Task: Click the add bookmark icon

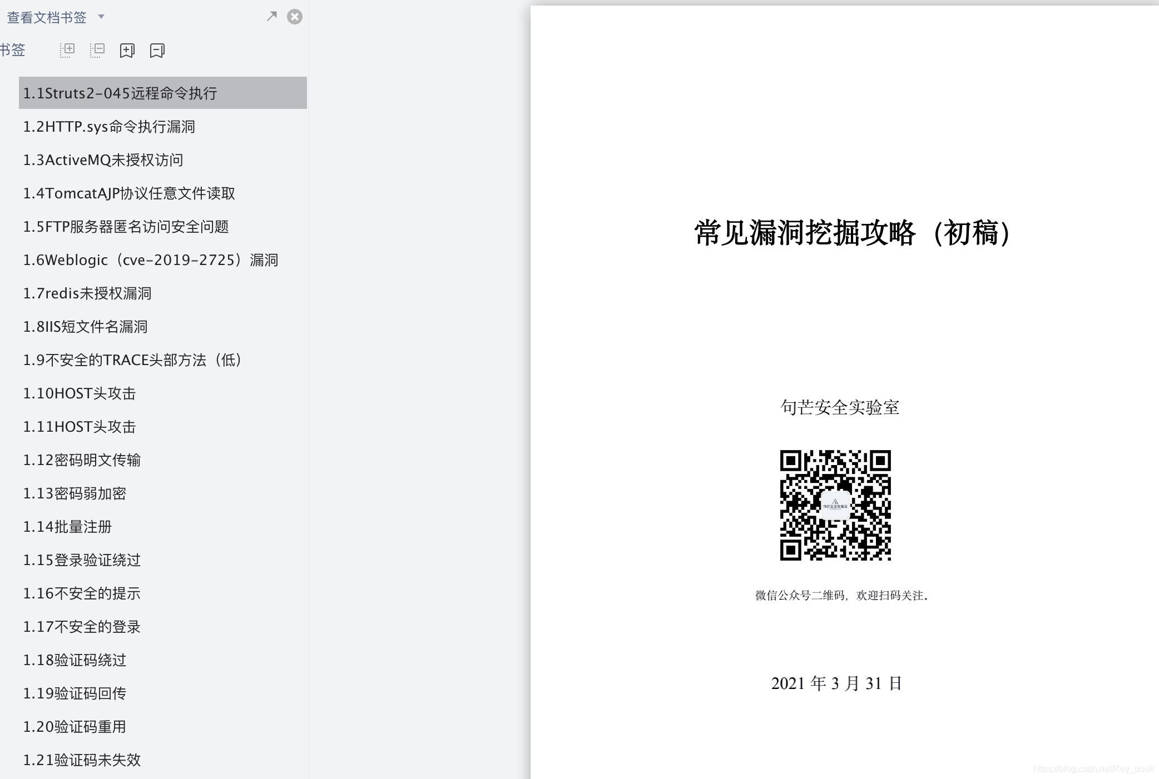Action: pos(127,50)
